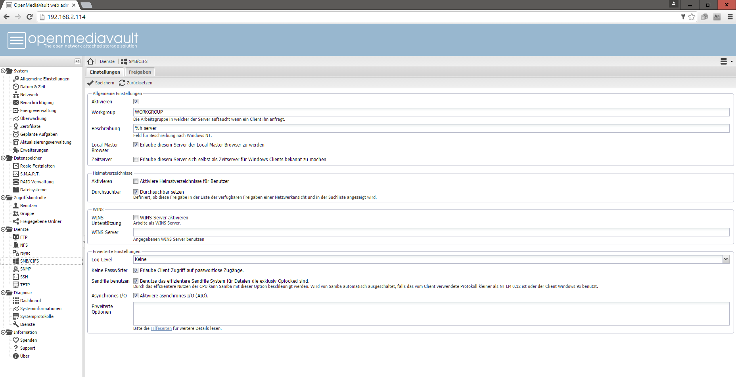The height and width of the screenshot is (377, 736).
Task: Enable the Zeitserver checkbox
Action: [x=136, y=160]
